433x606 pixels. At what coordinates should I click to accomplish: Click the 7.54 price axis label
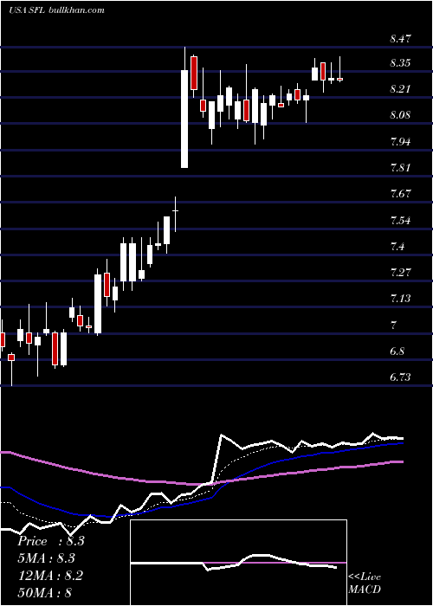pos(400,221)
